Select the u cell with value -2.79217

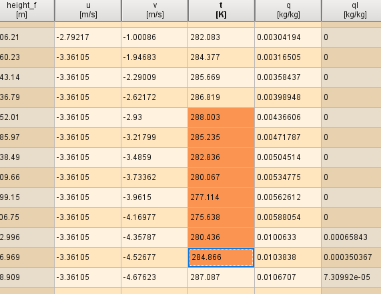coord(88,37)
